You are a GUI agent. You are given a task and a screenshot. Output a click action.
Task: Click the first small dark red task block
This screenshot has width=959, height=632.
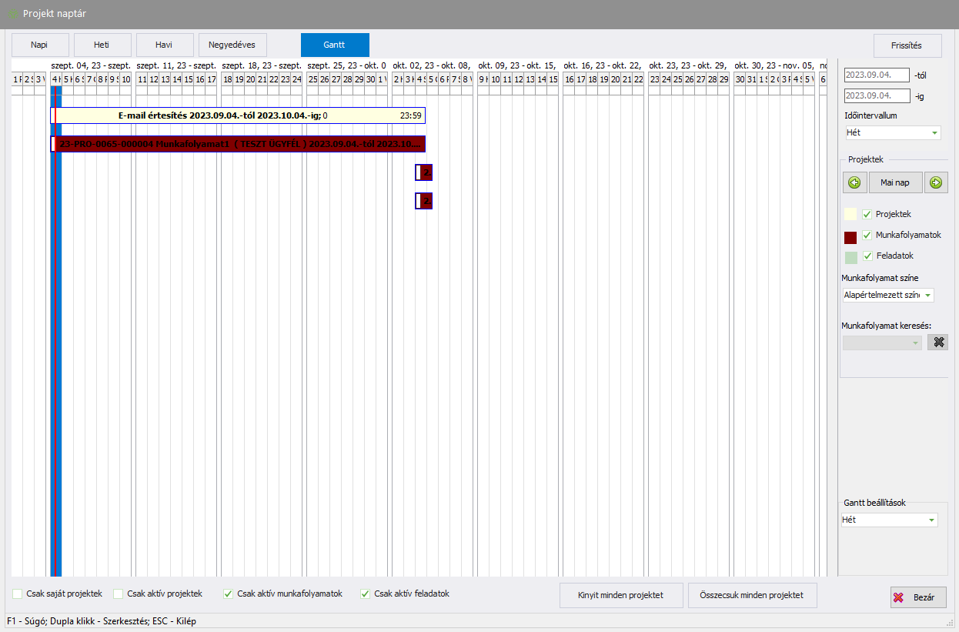tap(424, 172)
